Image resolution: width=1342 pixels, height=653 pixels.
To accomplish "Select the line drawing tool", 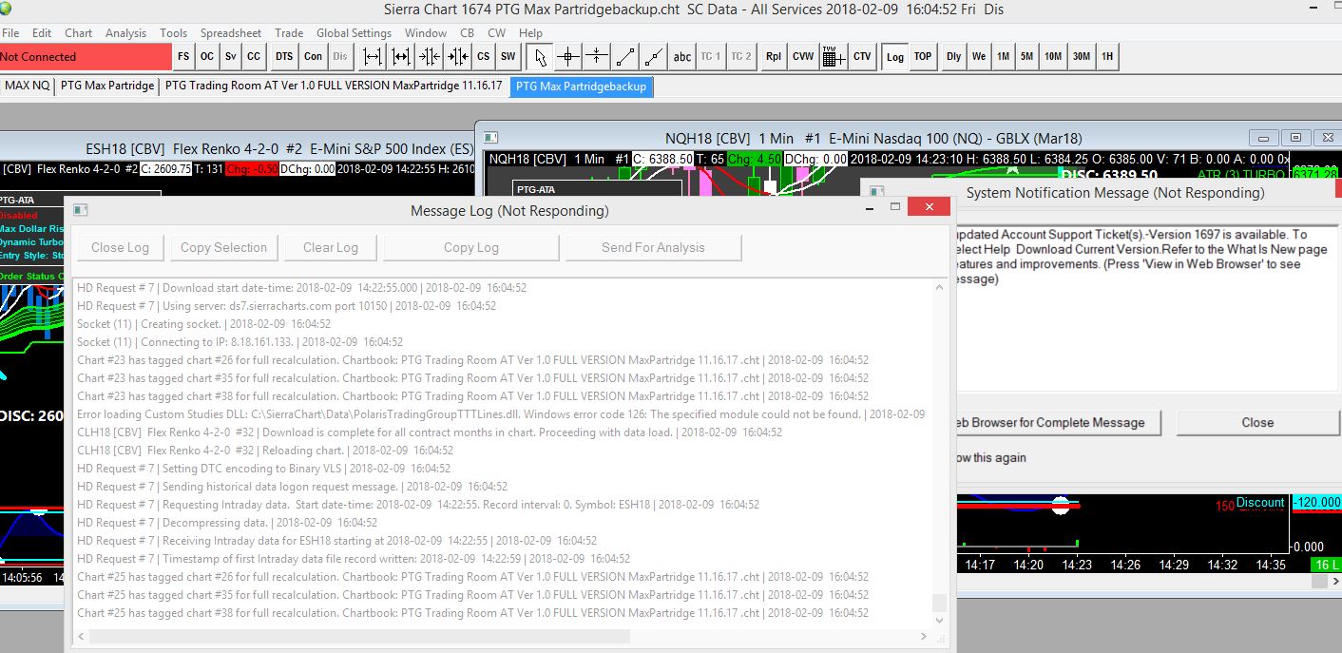I will point(624,57).
